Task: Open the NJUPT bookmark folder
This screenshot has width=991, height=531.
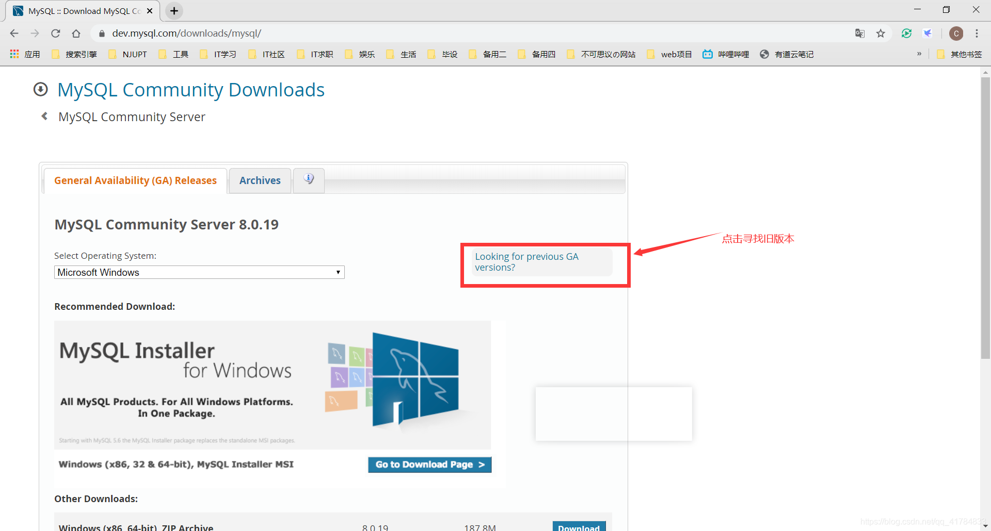Action: (x=128, y=54)
